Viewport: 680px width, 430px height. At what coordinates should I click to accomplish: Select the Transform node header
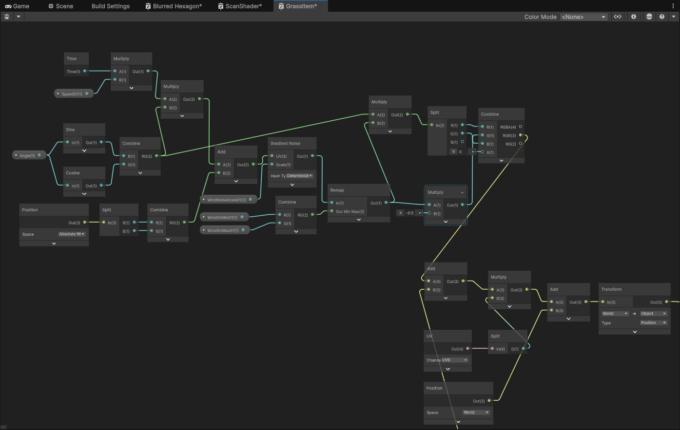click(x=635, y=289)
